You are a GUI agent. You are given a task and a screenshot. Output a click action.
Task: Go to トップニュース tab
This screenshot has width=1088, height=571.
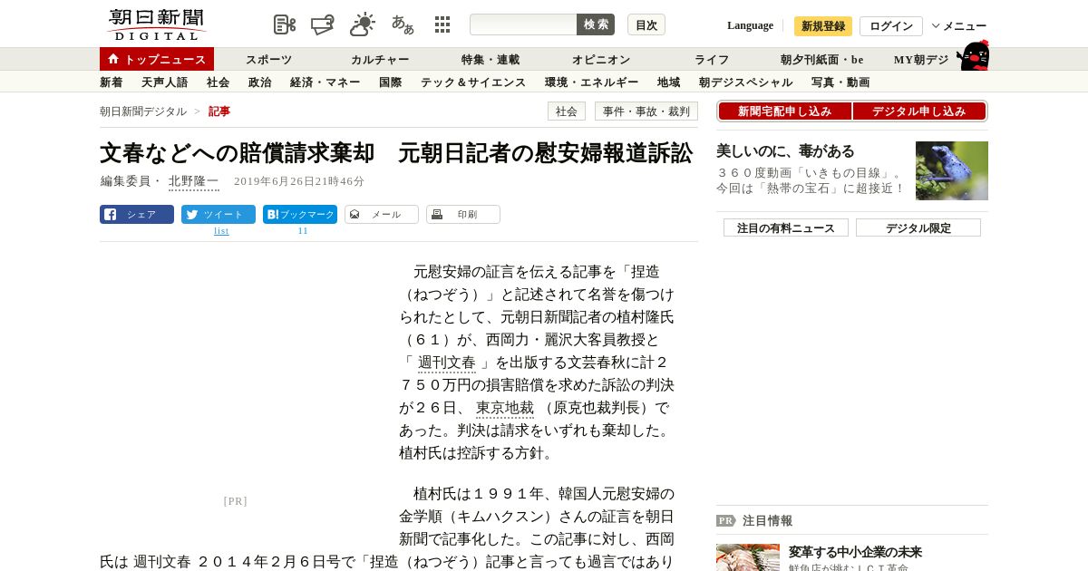click(x=157, y=59)
